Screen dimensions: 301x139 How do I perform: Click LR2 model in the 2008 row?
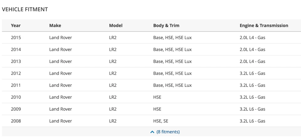[113, 121]
